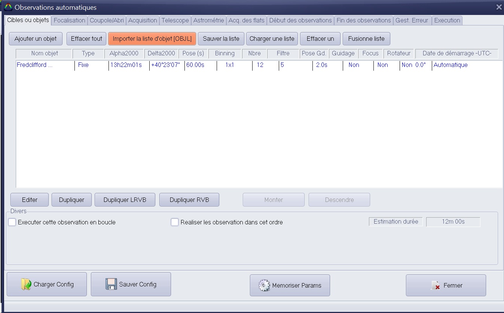Switch to the Focalisation tab
Screen dimensions: 504x313
[70, 21]
